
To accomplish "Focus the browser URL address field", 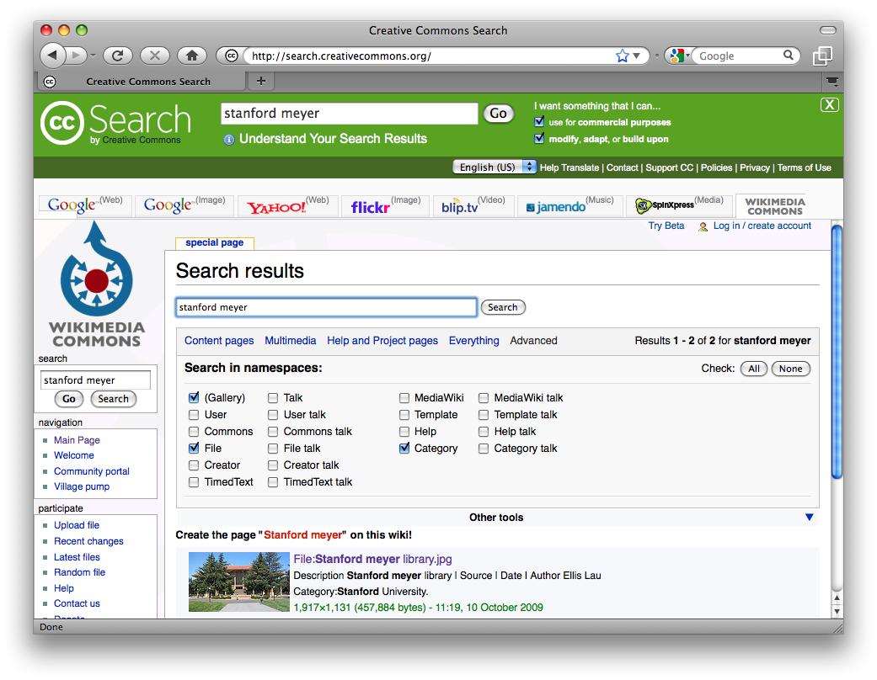I will (430, 56).
